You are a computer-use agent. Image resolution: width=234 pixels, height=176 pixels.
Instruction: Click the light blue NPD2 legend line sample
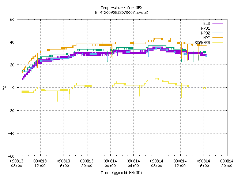218,33
